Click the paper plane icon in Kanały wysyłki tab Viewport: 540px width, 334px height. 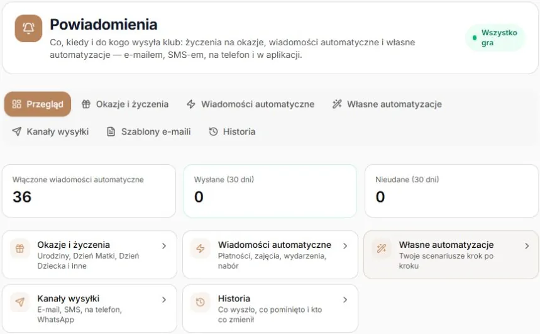16,131
